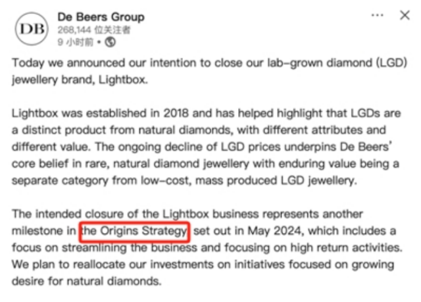
Task: Click the 'May 2024' date text
Action: pos(275,231)
